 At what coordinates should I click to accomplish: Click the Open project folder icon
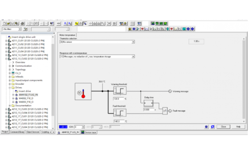point(8,24)
